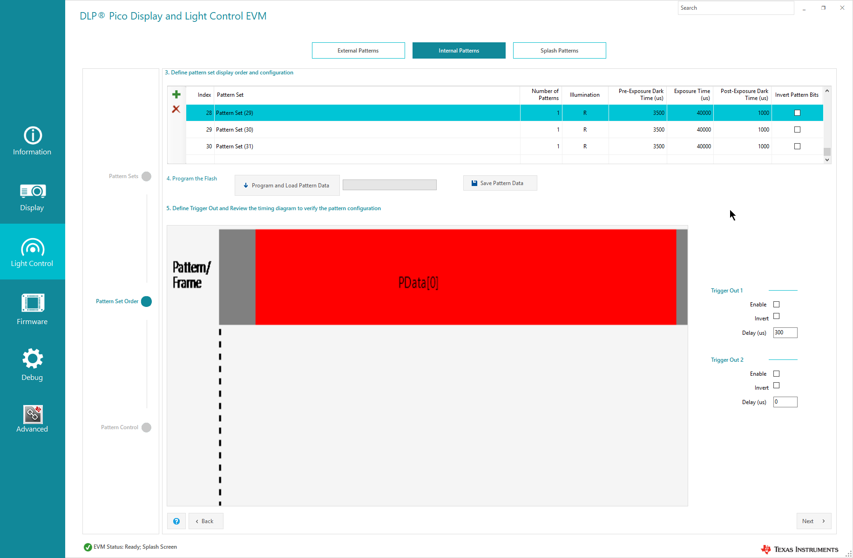Check Invert for Trigger Out 1
The height and width of the screenshot is (558, 853).
click(x=776, y=316)
